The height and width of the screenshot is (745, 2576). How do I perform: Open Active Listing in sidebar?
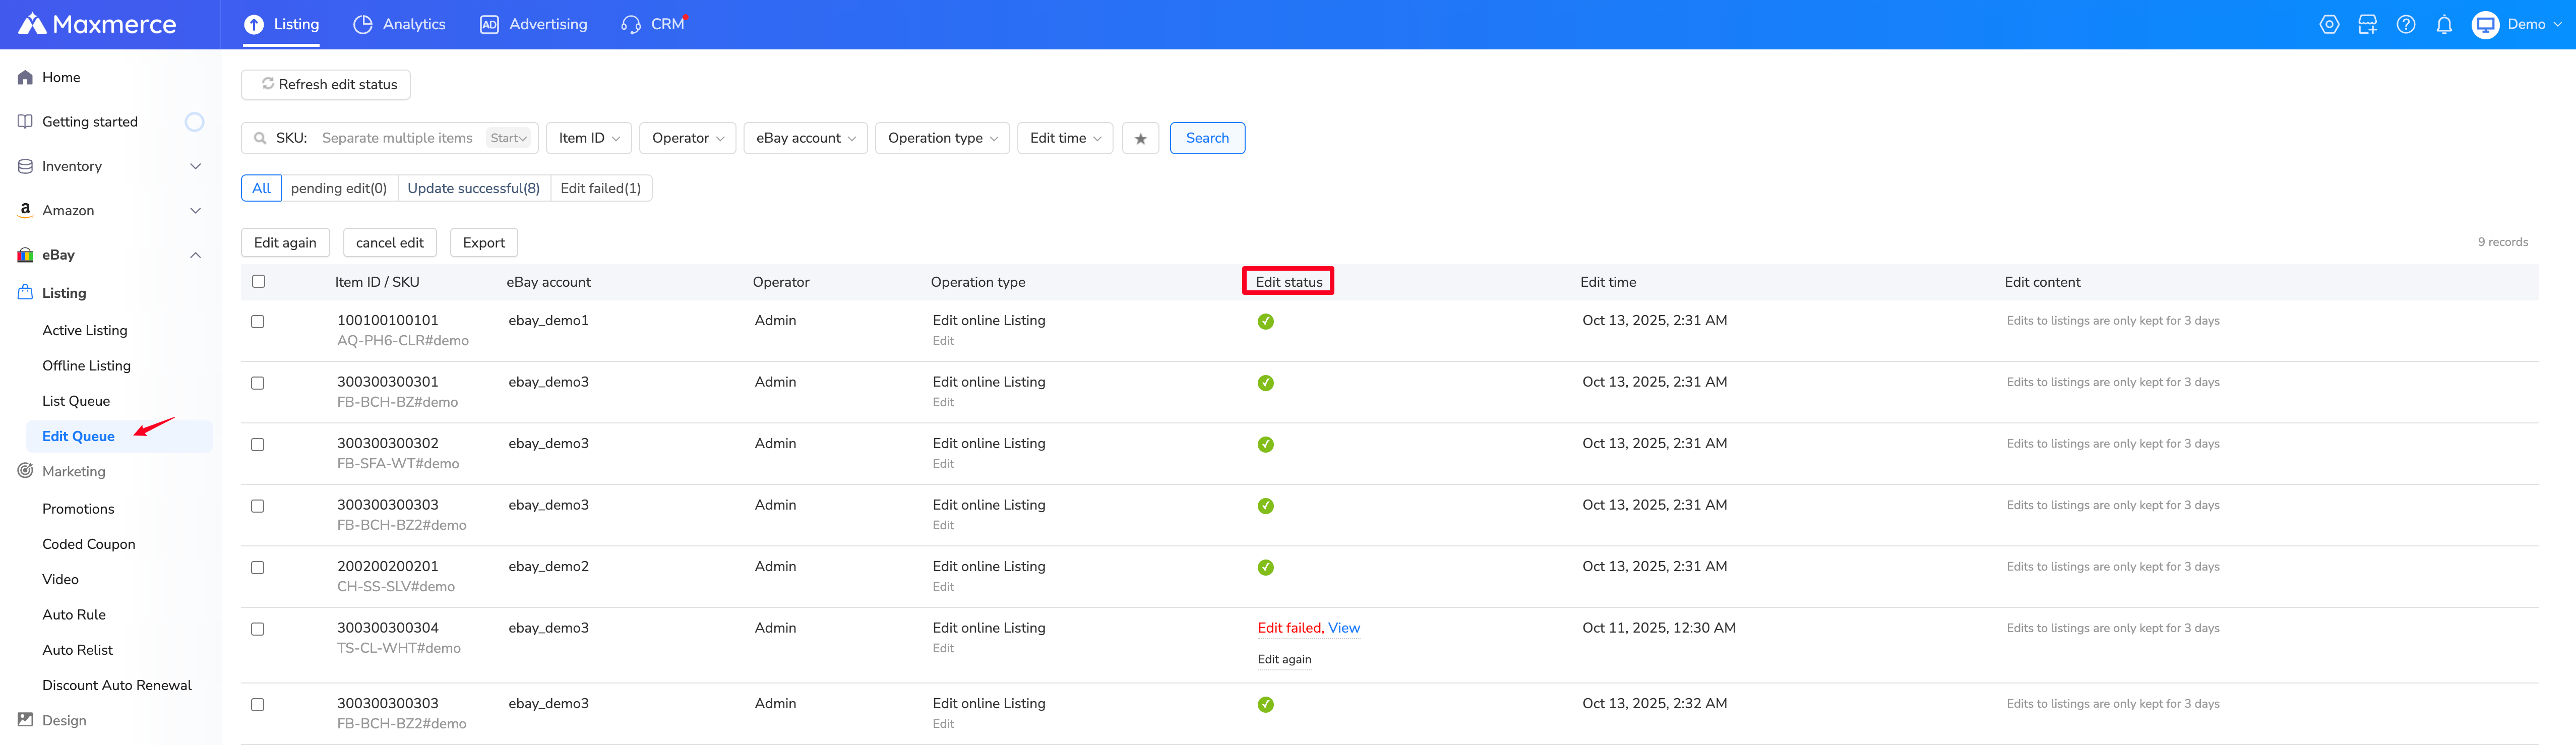pyautogui.click(x=85, y=330)
